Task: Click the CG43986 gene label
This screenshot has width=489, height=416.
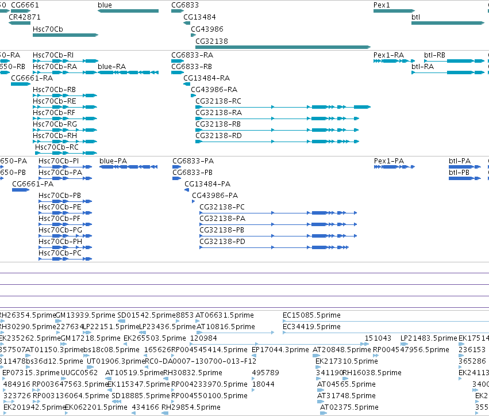Action: (x=207, y=29)
